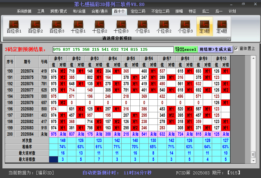Click the 请选择分析项目 group label
Screen dimensions: 261x178
point(117,38)
